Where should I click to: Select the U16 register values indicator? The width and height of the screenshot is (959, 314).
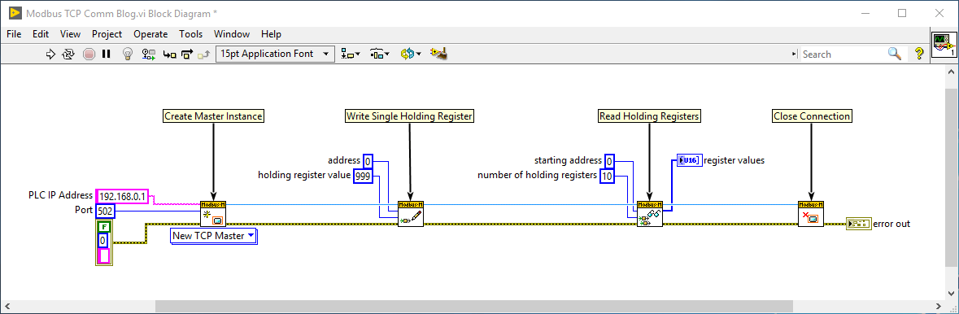click(x=689, y=160)
